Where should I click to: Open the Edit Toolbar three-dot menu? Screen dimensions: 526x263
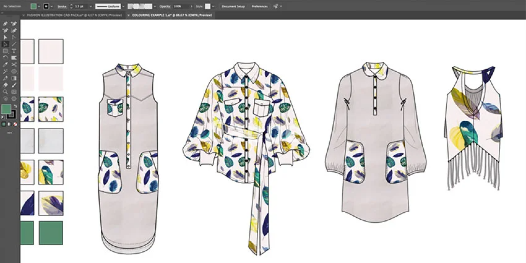click(10, 133)
